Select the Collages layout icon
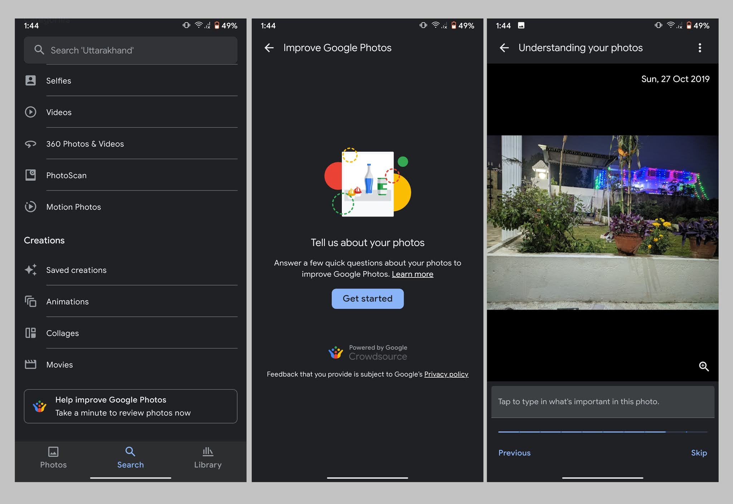733x504 pixels. [30, 333]
